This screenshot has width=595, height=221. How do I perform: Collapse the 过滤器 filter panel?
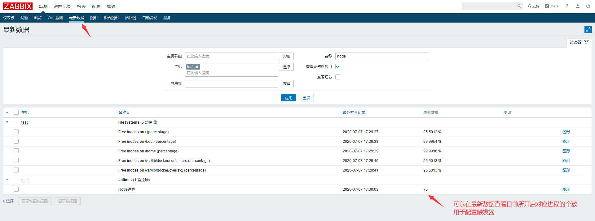(x=579, y=42)
